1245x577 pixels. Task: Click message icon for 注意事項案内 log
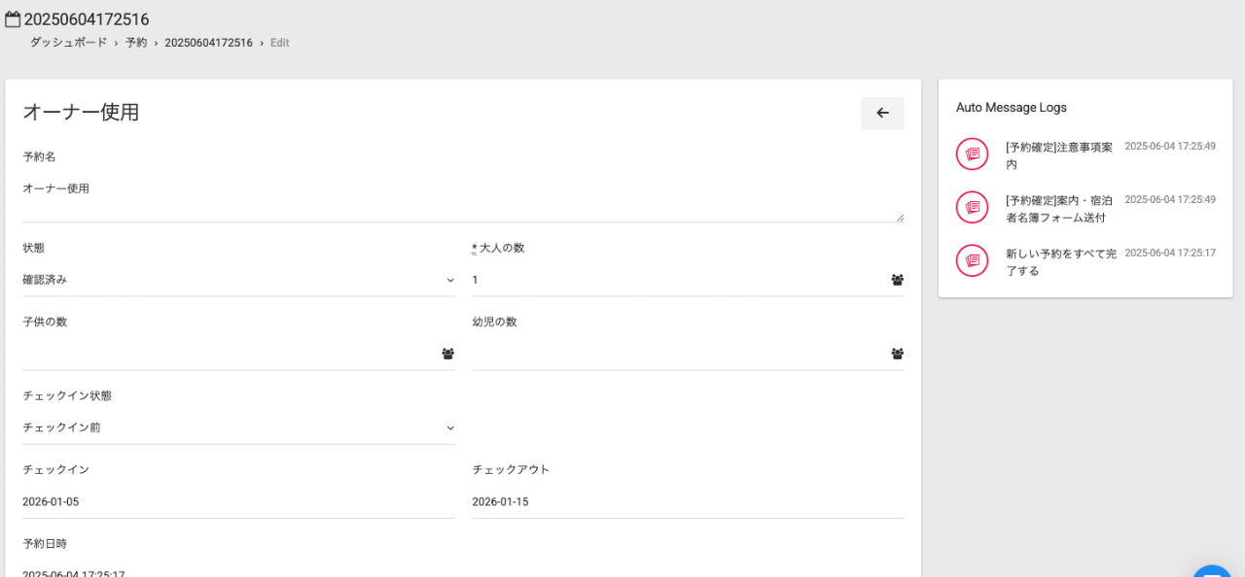(972, 154)
